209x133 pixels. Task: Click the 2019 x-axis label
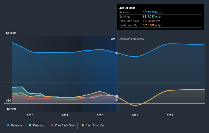click(x=65, y=115)
